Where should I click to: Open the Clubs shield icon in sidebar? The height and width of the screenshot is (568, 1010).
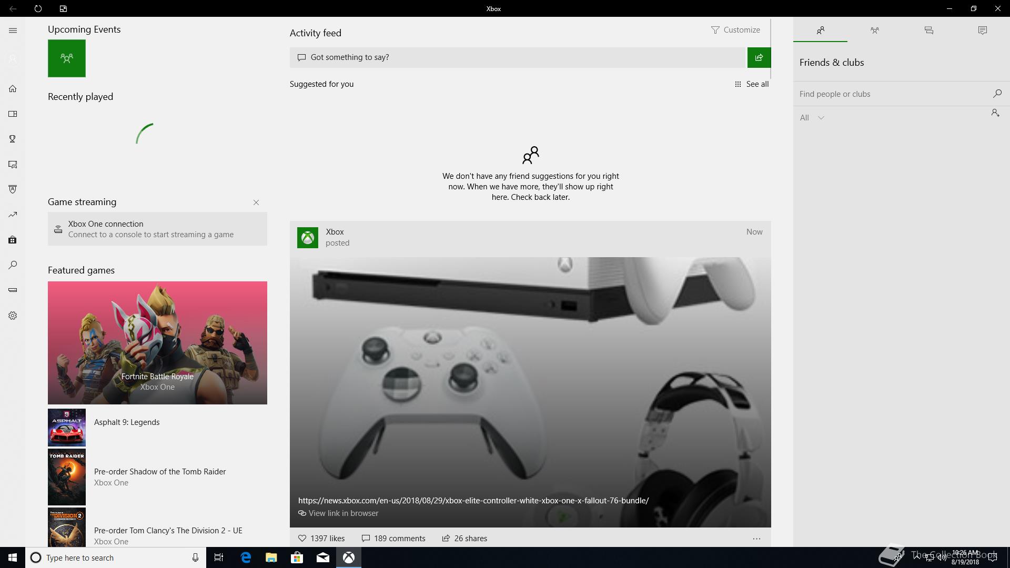click(x=13, y=189)
